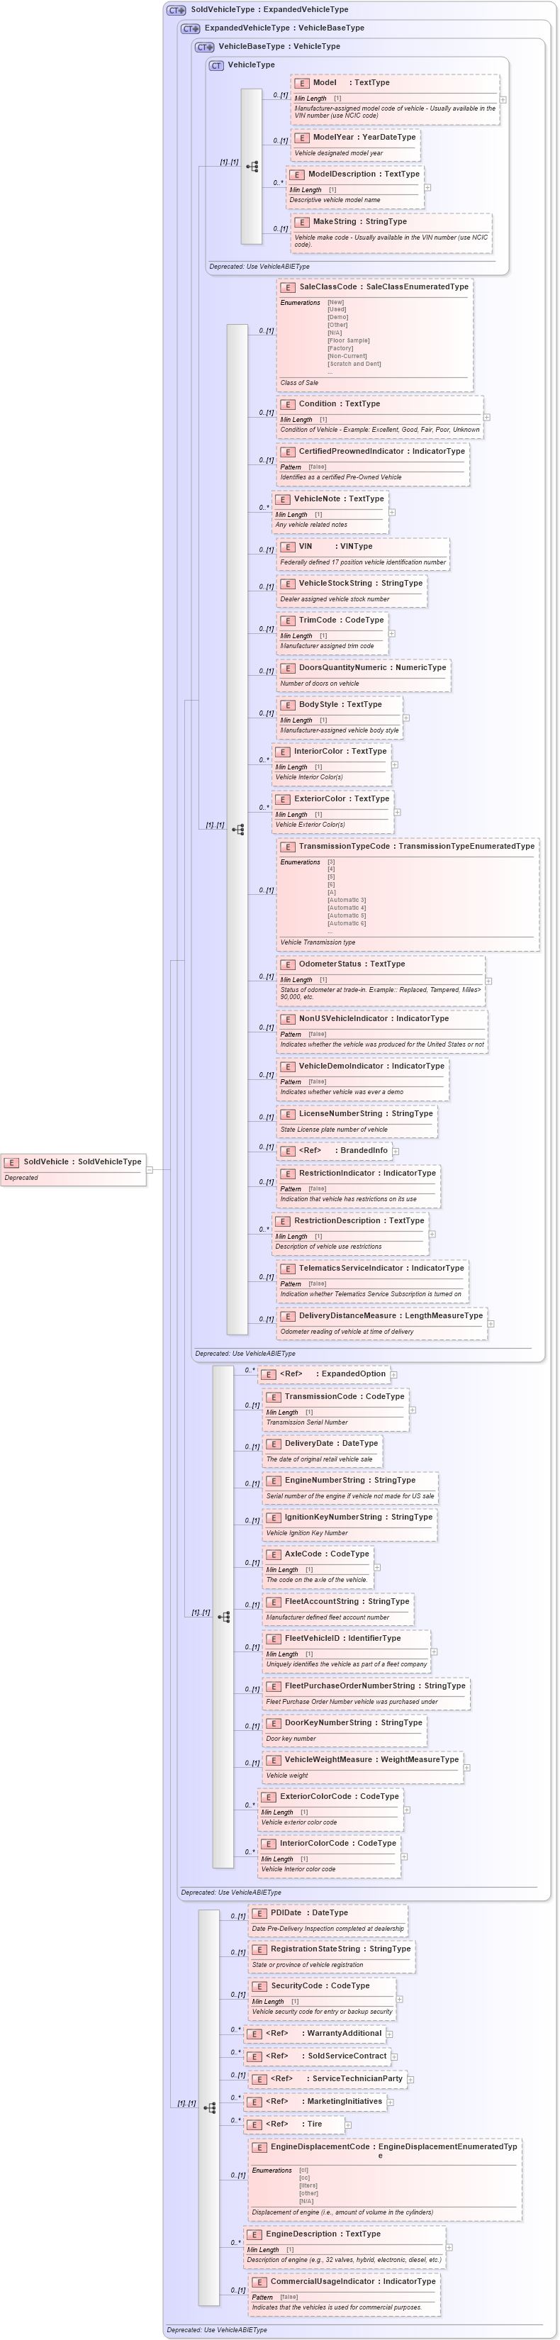Image resolution: width=560 pixels, height=2340 pixels.
Task: Expand the RestrictionDescription element
Action: 433,1234
